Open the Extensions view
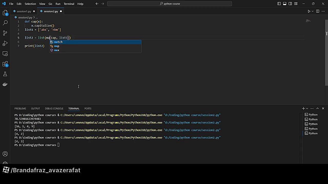Viewport: 328px width, 184px height. (5, 64)
